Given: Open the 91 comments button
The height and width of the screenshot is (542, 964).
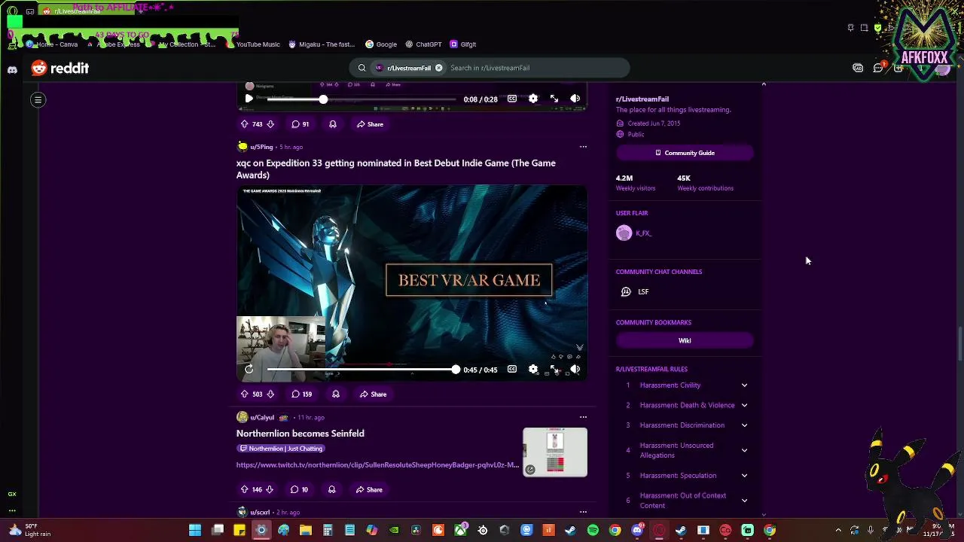Looking at the screenshot, I should pos(300,124).
